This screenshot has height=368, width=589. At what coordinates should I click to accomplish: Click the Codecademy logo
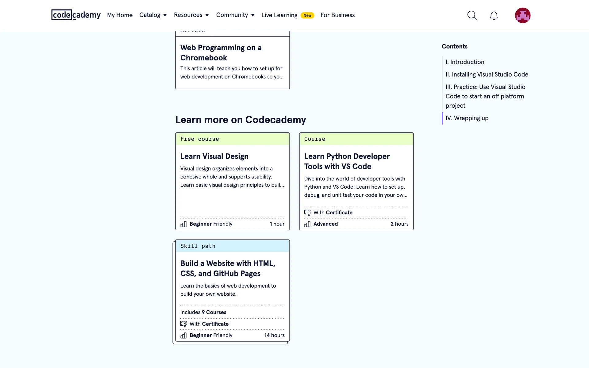(76, 15)
